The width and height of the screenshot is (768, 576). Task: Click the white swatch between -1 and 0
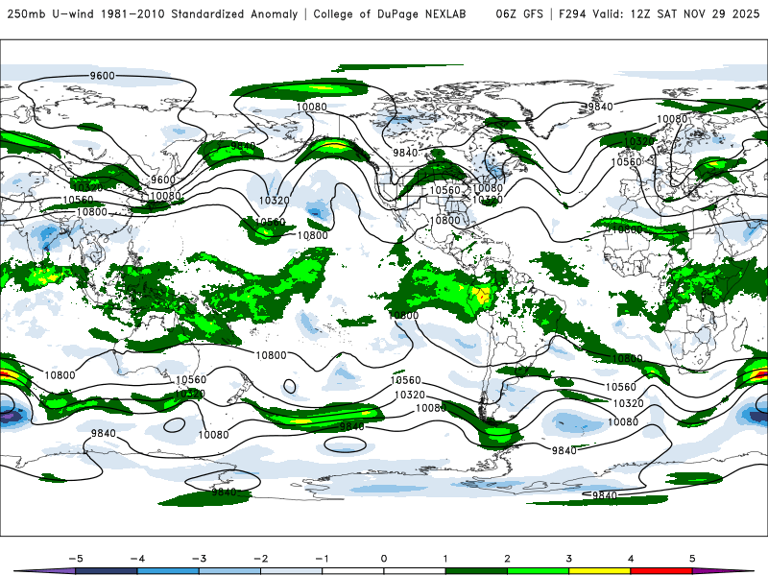tap(353, 571)
